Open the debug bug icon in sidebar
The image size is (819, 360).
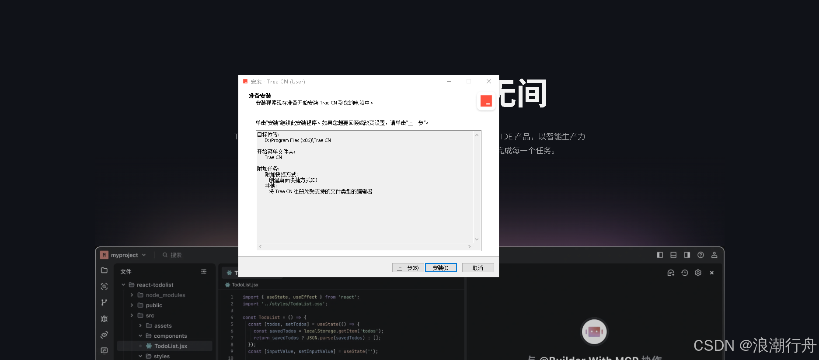pyautogui.click(x=104, y=318)
